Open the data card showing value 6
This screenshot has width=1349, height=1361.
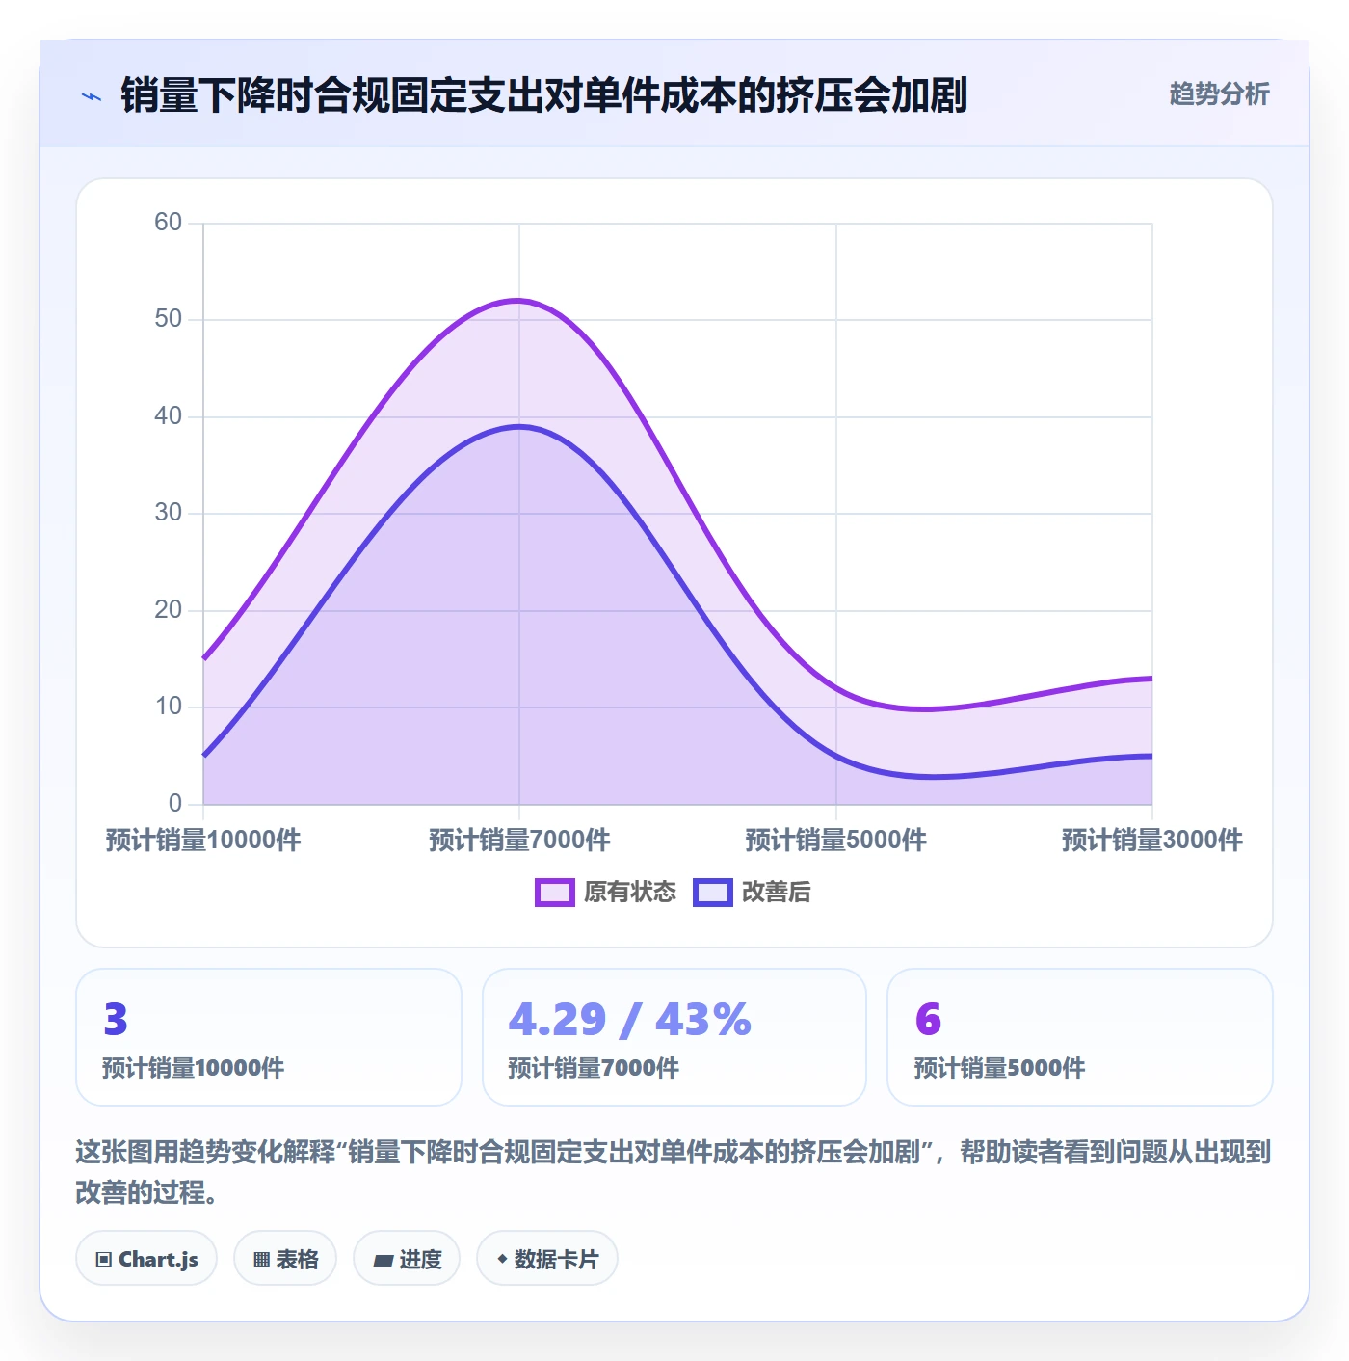pos(1080,1037)
